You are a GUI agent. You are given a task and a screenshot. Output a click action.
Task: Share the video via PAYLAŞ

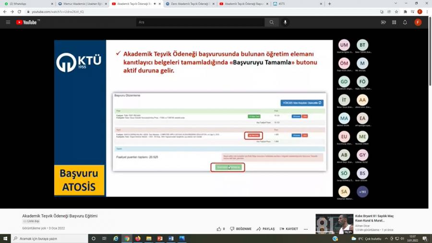click(x=265, y=229)
